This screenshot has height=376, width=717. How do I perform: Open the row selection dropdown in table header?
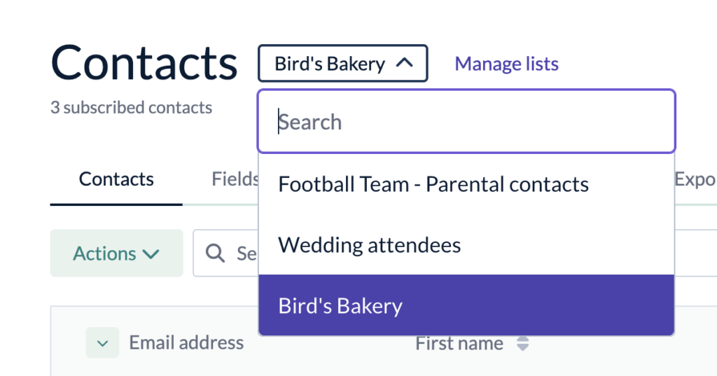(x=102, y=343)
